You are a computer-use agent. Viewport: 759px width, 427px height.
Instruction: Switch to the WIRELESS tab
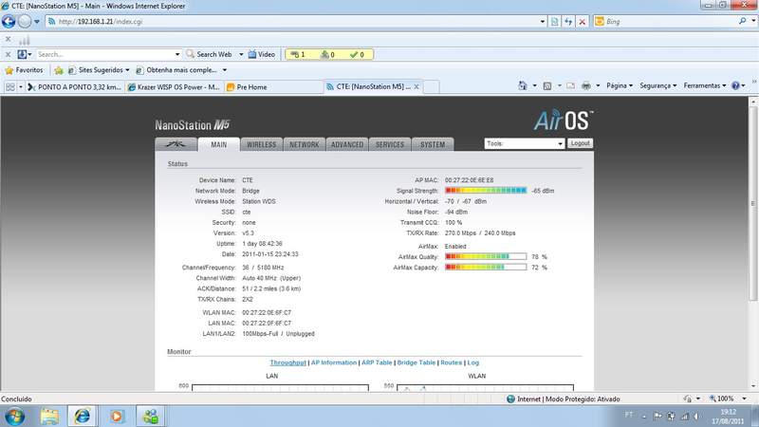coord(262,144)
